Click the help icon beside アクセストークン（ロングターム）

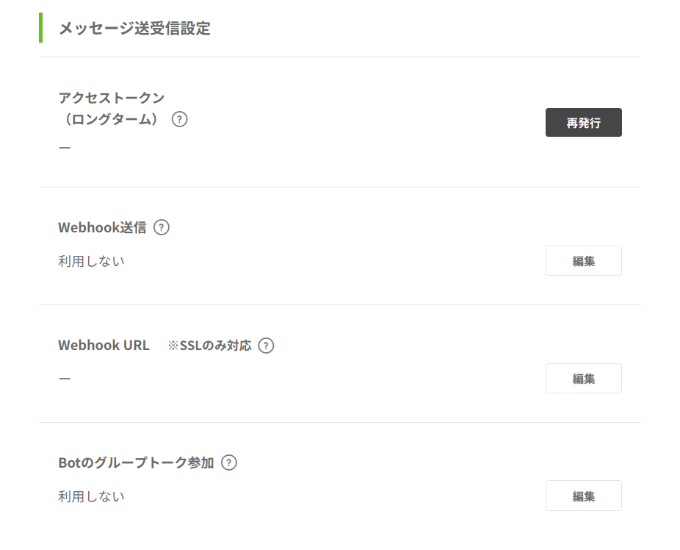point(179,119)
